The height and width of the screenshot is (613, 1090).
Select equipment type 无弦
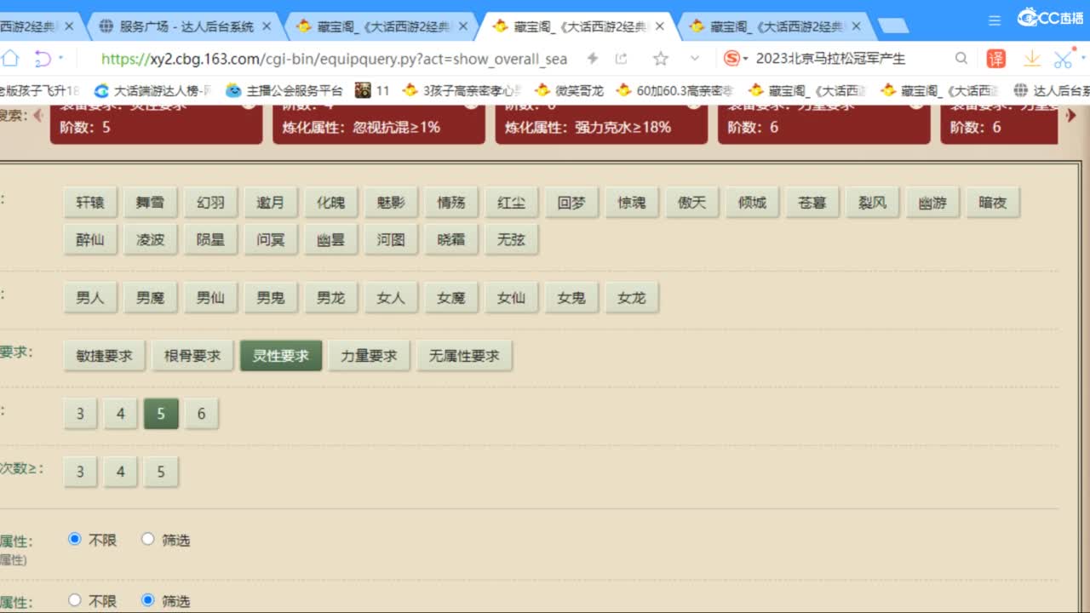tap(511, 240)
